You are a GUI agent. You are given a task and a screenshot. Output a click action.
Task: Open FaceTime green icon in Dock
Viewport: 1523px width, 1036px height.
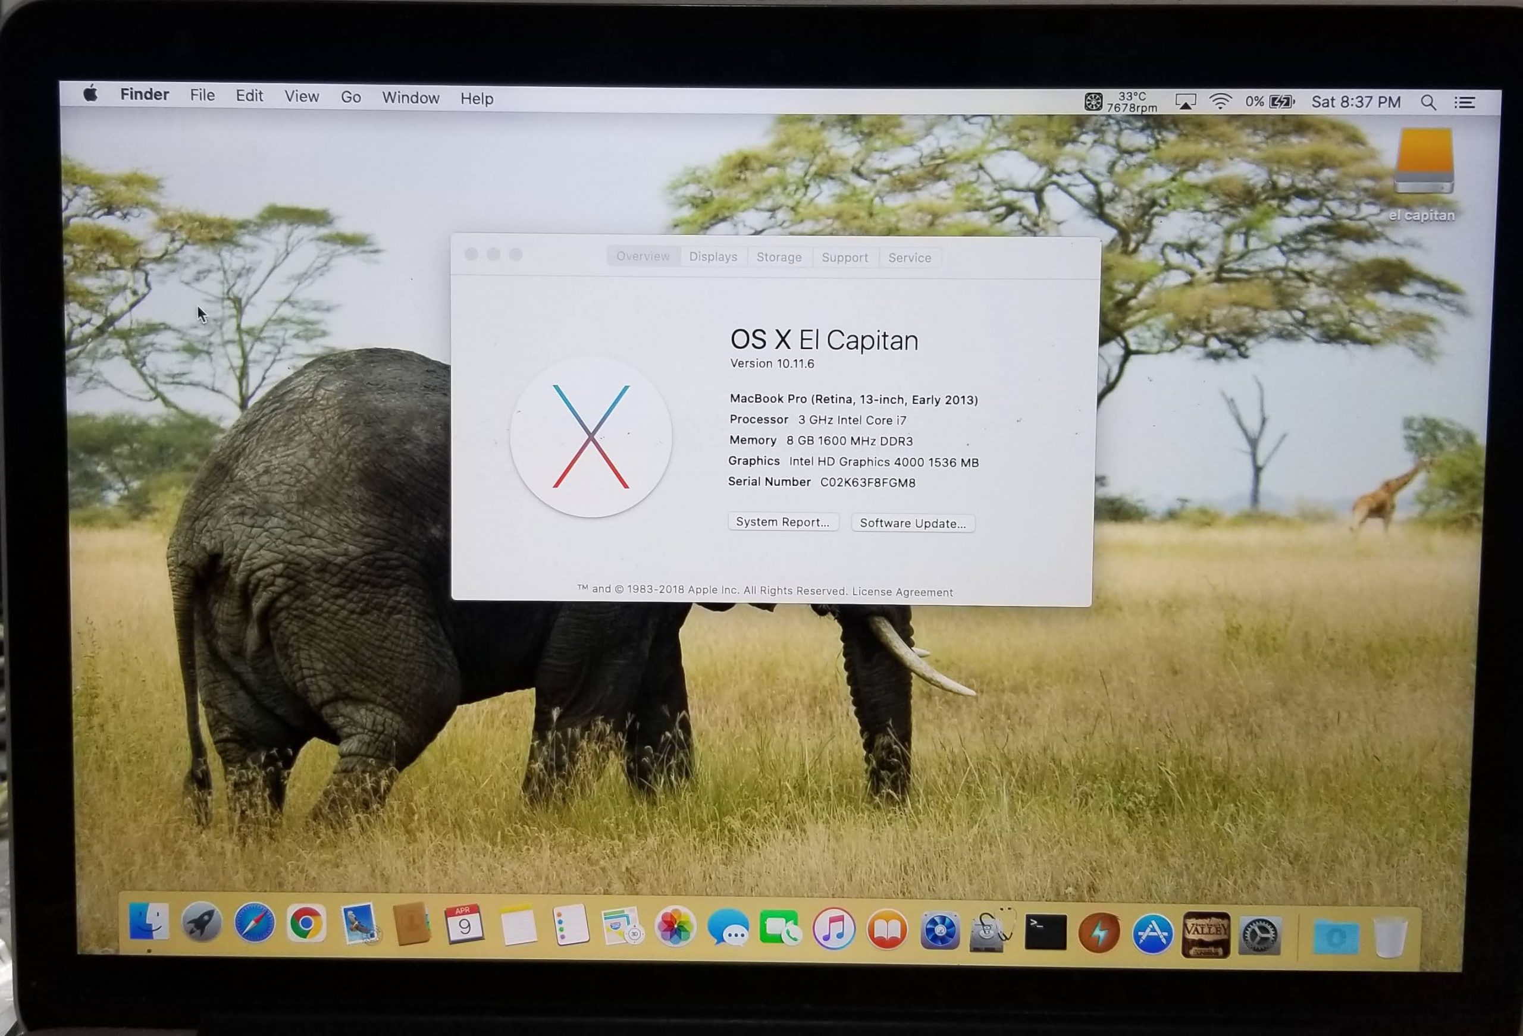[x=780, y=928]
